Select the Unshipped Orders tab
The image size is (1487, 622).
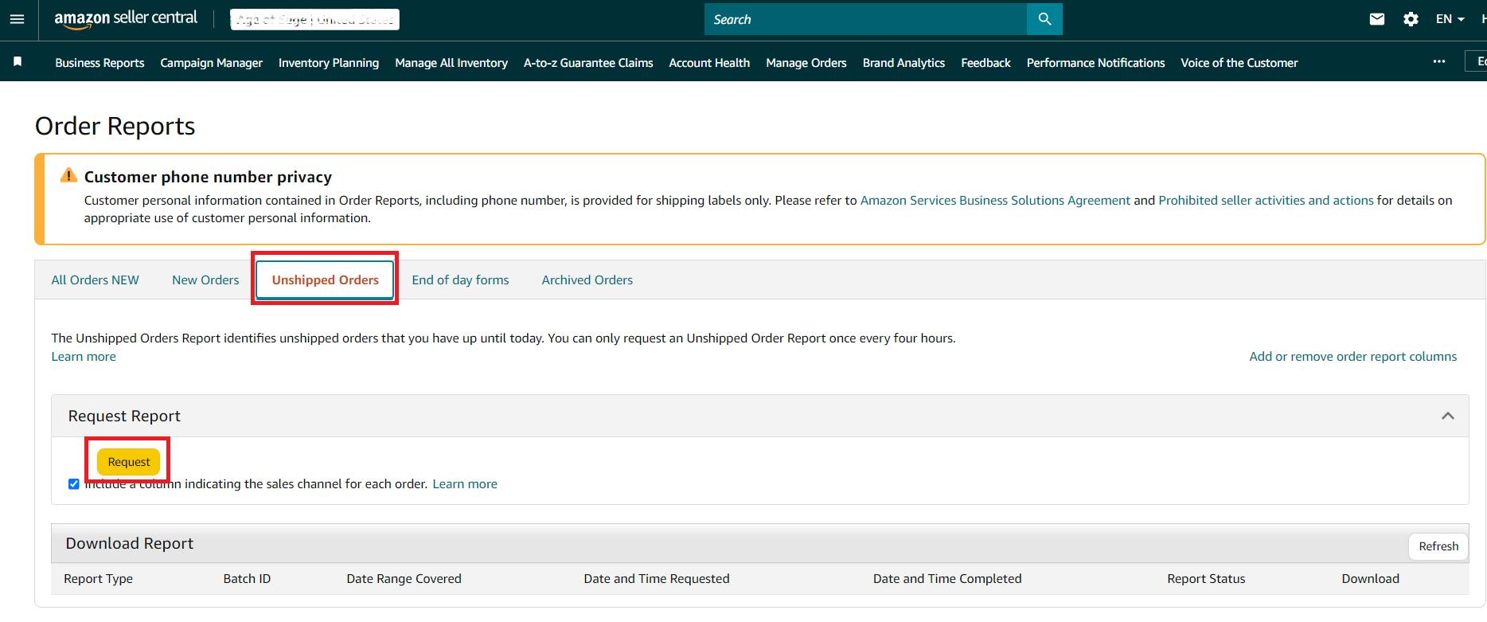[326, 280]
